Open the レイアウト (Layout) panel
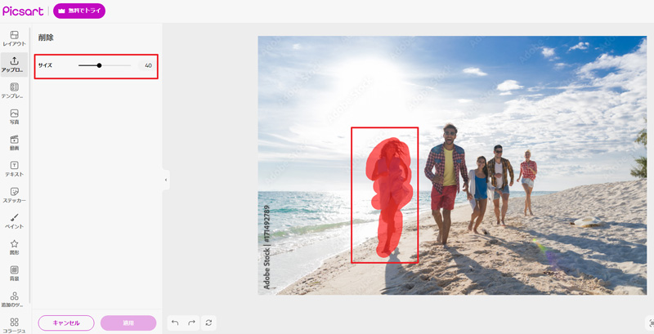654x334 pixels. [14, 38]
